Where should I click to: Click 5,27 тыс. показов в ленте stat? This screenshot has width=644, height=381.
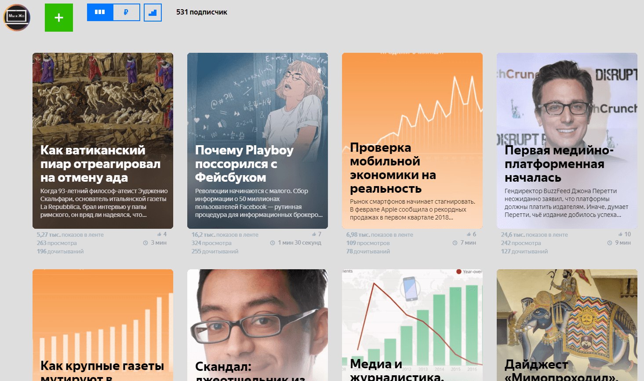[70, 234]
